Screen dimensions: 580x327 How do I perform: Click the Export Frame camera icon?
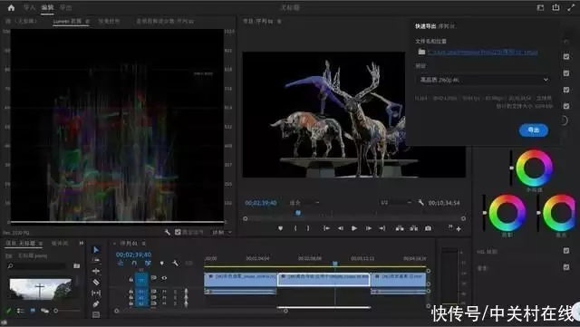[x=428, y=228]
